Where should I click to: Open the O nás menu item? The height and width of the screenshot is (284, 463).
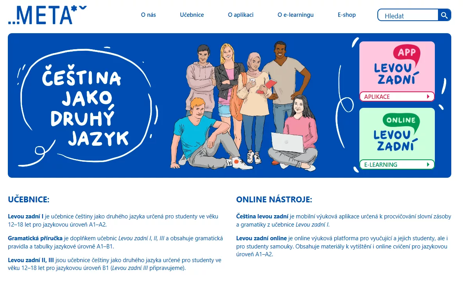(148, 15)
